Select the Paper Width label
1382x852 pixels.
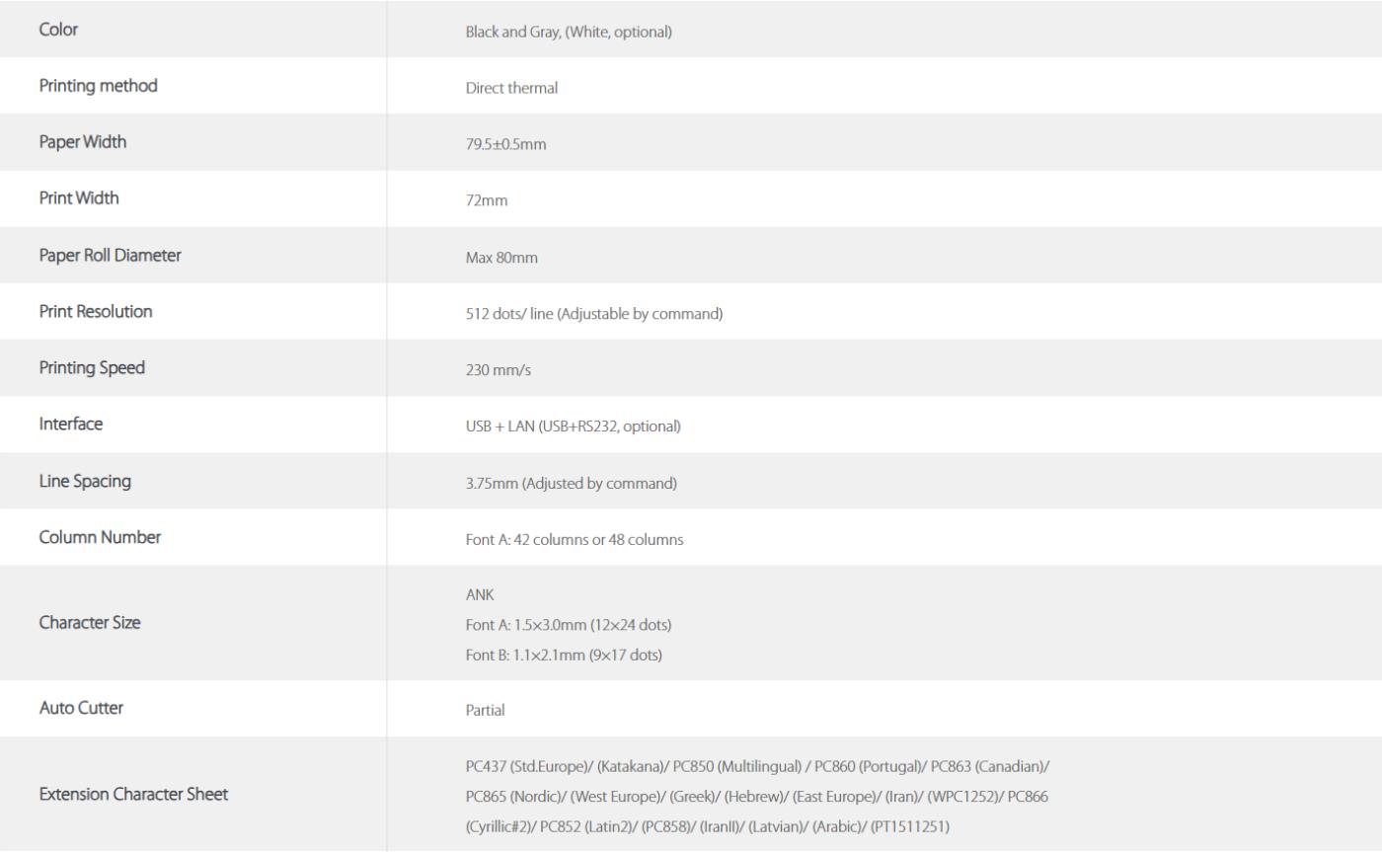pos(83,142)
